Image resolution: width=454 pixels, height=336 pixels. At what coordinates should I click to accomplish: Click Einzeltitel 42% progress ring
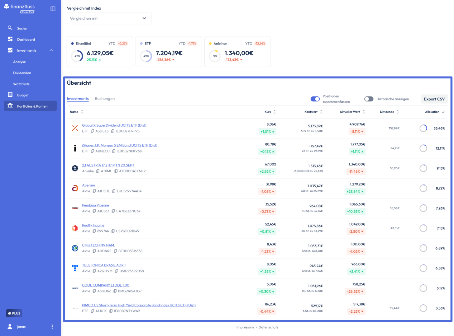coord(77,56)
